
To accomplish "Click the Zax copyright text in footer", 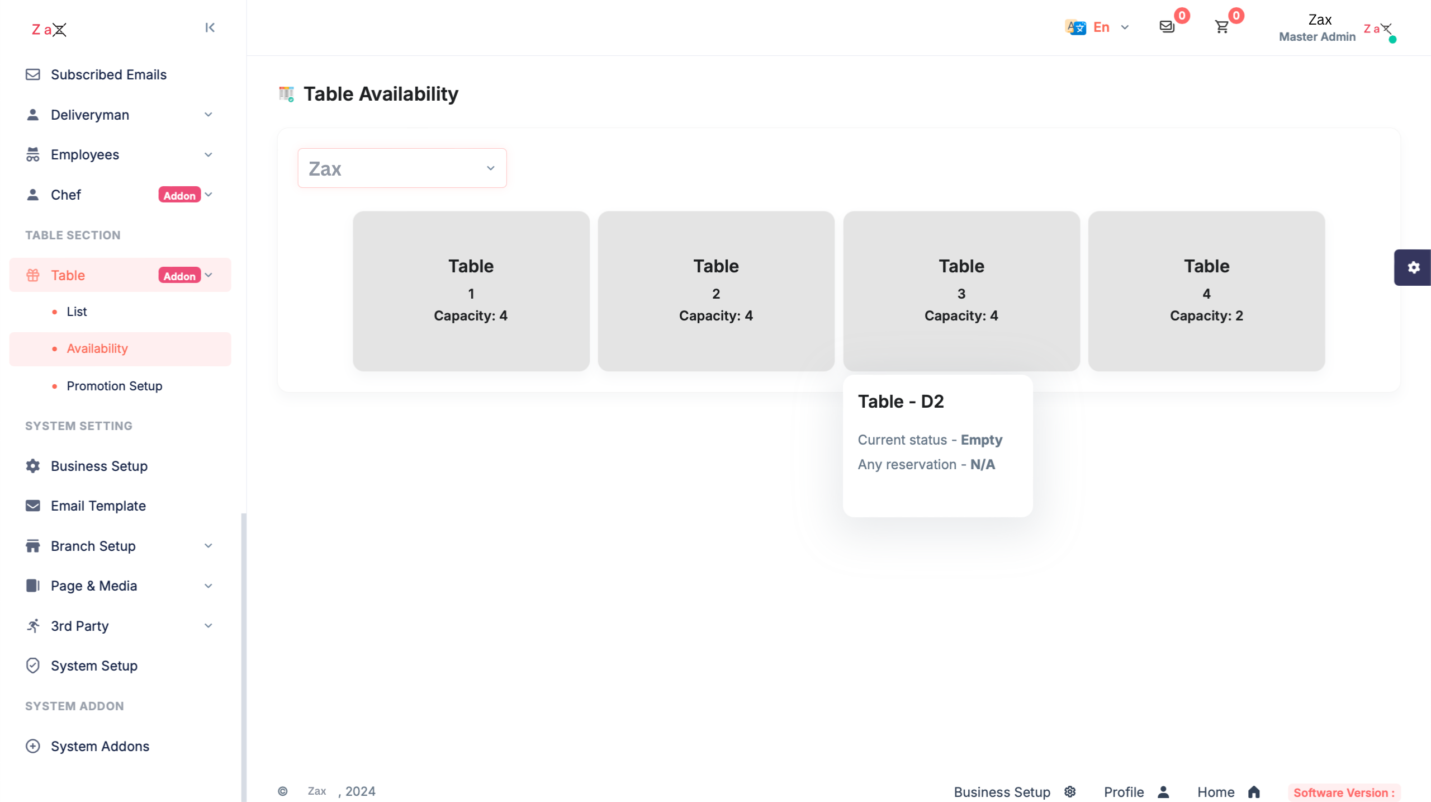I will point(317,791).
